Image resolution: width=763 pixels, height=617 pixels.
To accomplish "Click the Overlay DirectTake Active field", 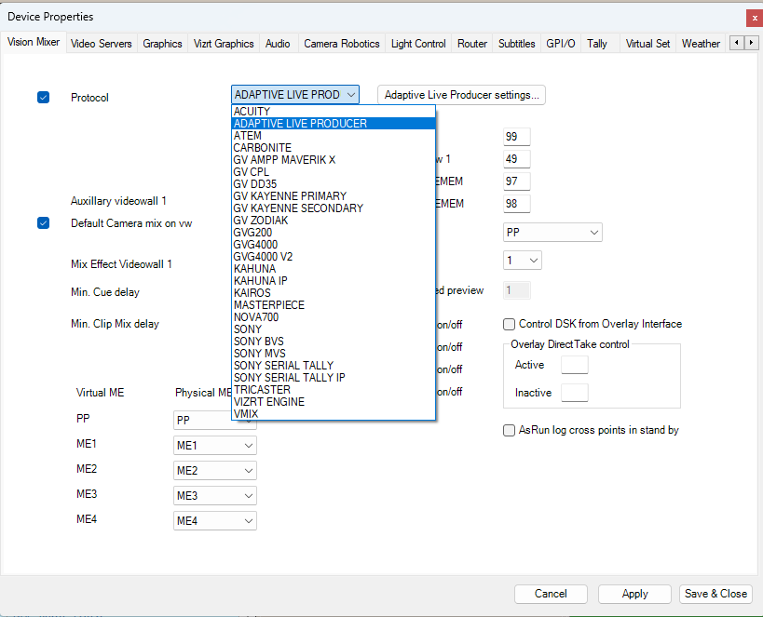I will (575, 365).
